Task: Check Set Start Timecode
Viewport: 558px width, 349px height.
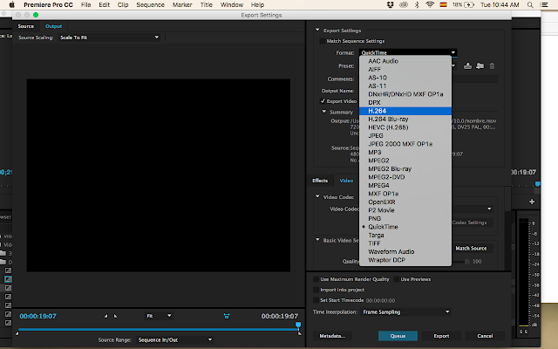Action: (316, 300)
